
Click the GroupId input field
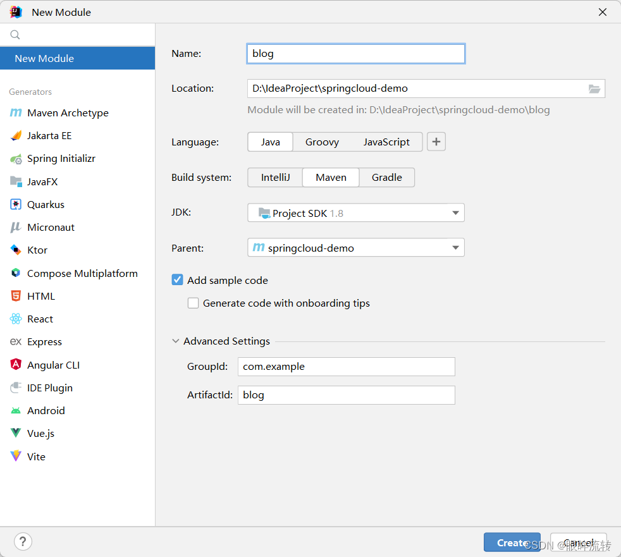[x=346, y=367]
